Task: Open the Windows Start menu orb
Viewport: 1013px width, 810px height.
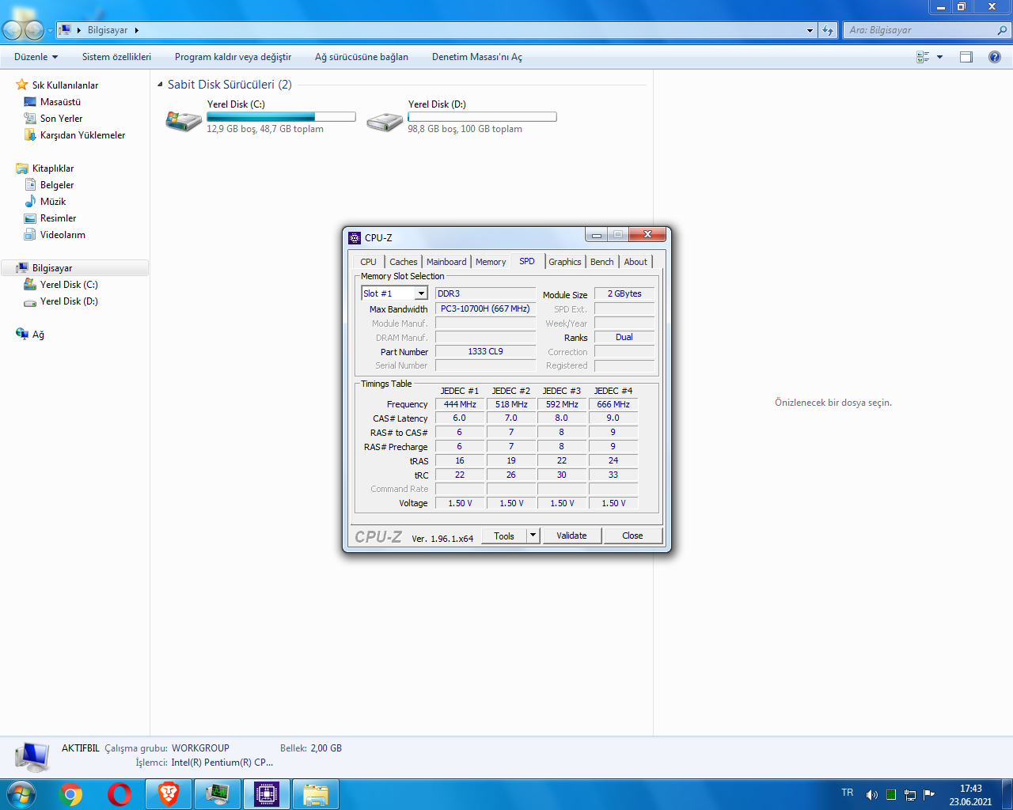Action: 20,794
